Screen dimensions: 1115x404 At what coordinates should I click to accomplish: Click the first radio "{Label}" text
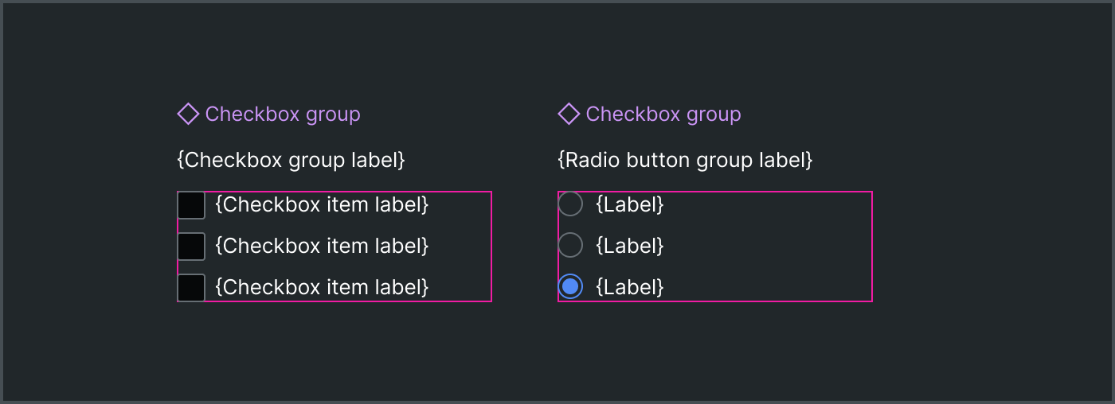pyautogui.click(x=630, y=205)
